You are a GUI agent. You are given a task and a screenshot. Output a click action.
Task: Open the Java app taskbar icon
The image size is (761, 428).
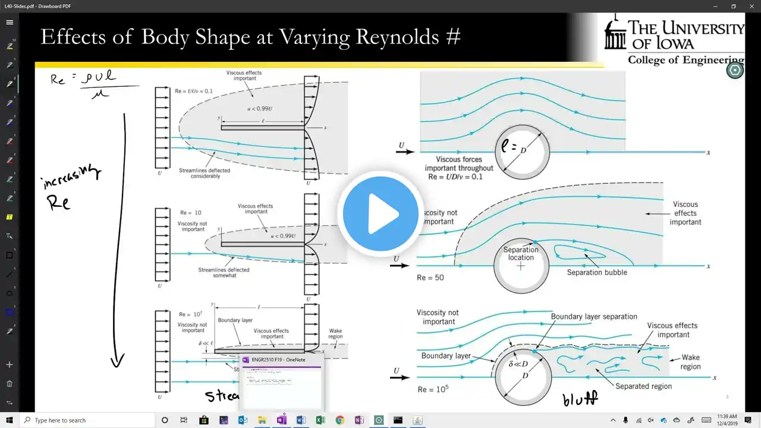click(417, 420)
